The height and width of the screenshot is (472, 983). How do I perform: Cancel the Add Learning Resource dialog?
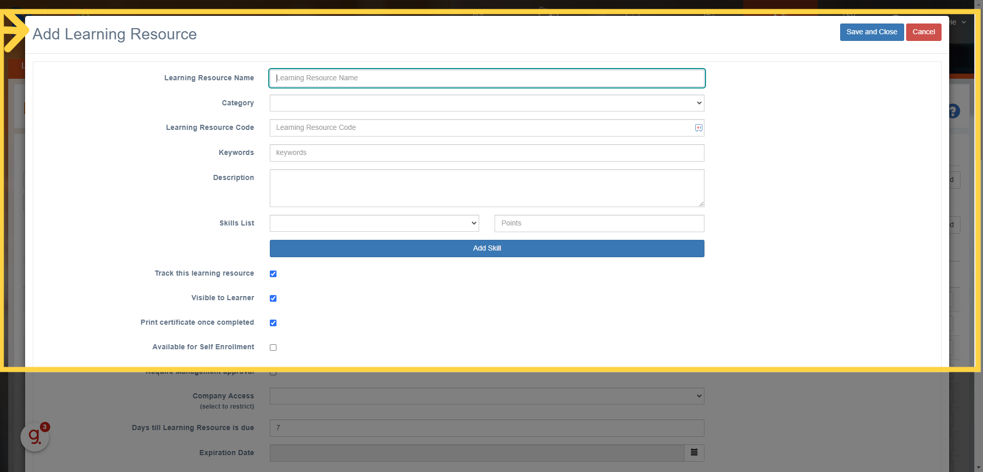tap(924, 32)
